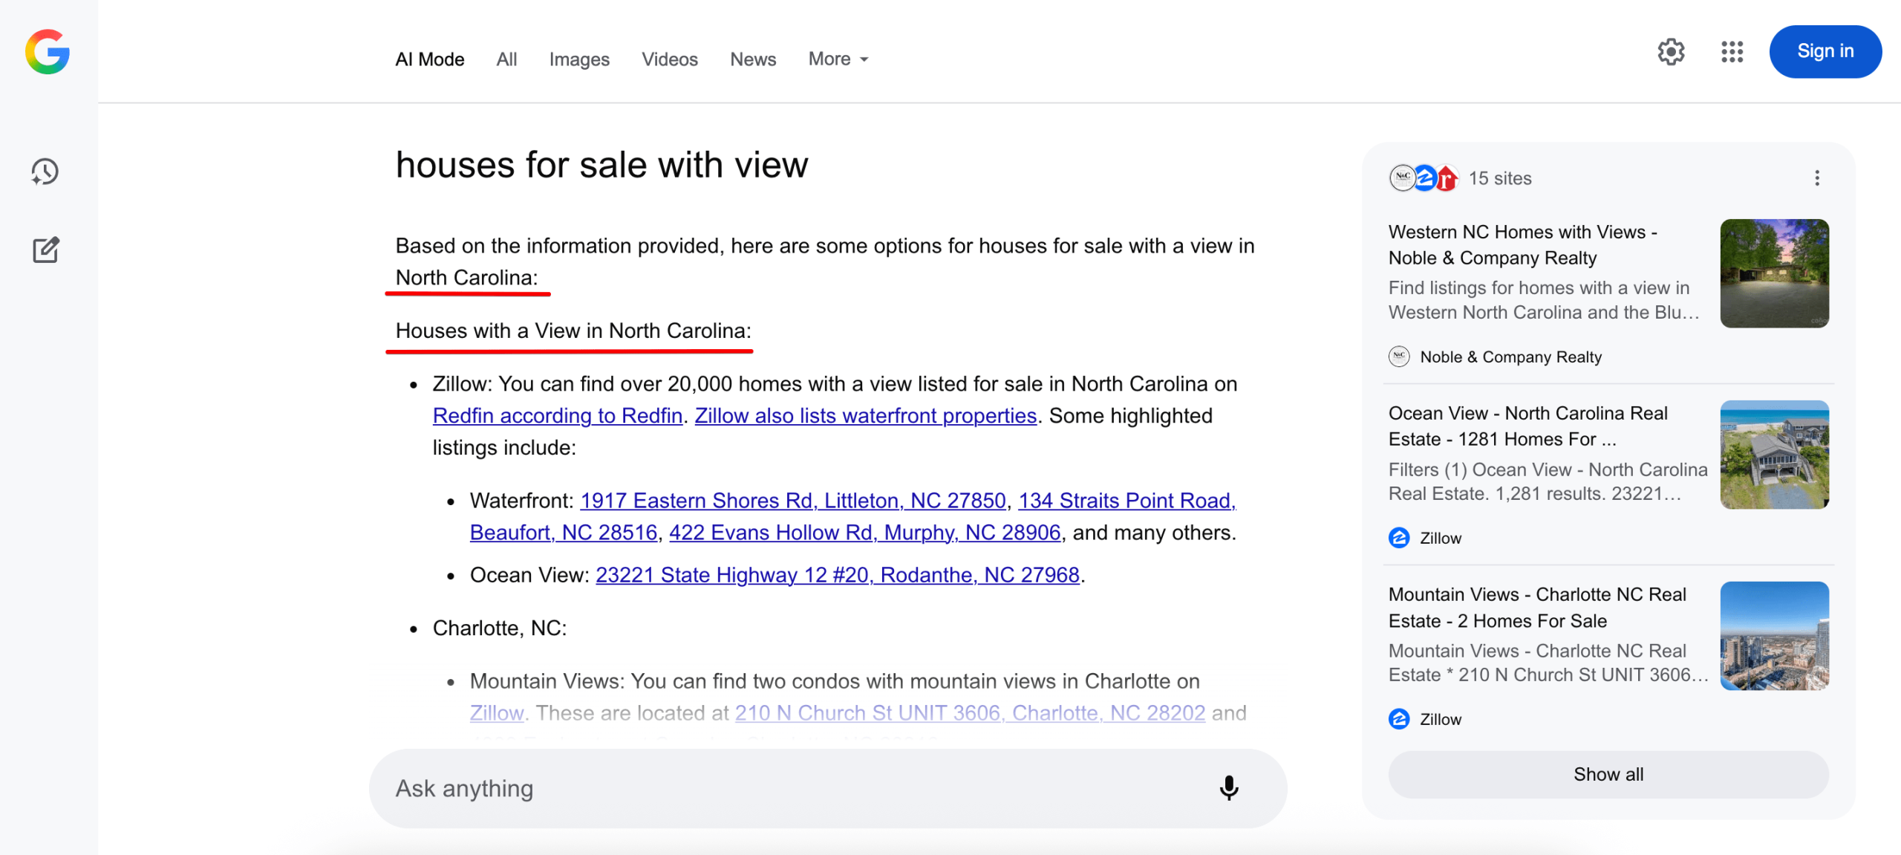1901x855 pixels.
Task: Click the Zillow favicon on Ocean View card
Action: 1399,537
